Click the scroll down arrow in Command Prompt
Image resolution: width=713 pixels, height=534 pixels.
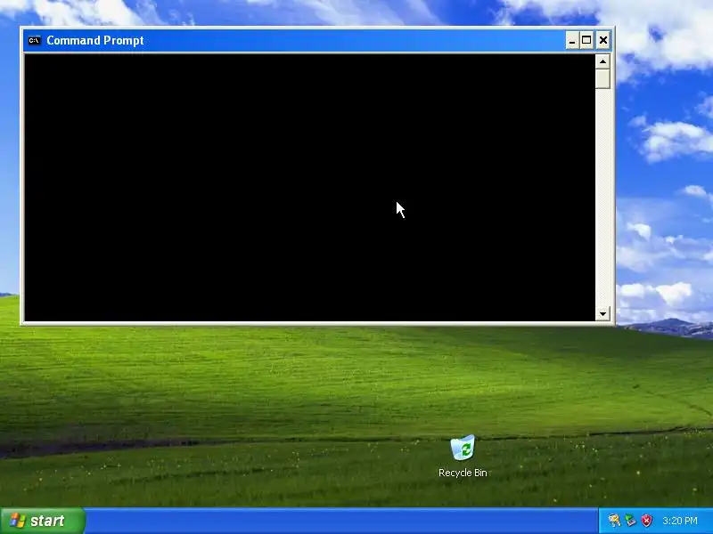pos(603,314)
